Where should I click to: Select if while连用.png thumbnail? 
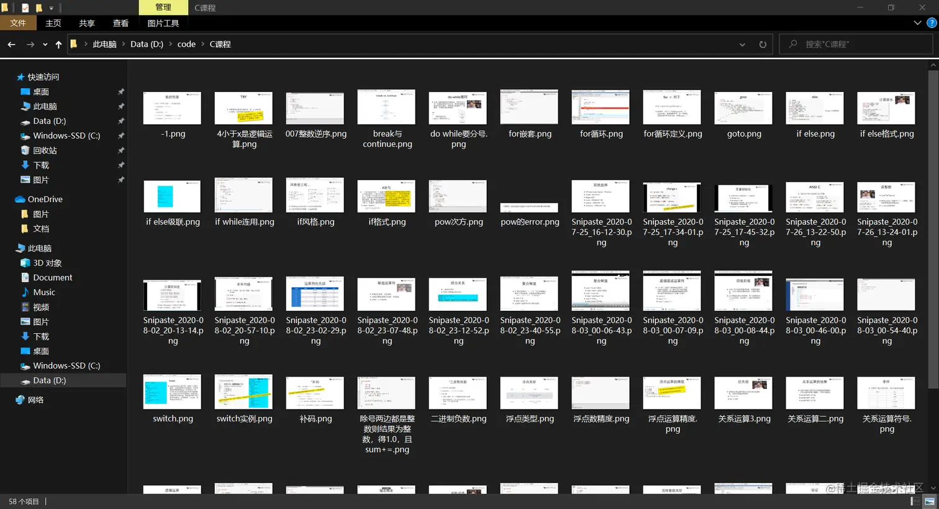243,195
